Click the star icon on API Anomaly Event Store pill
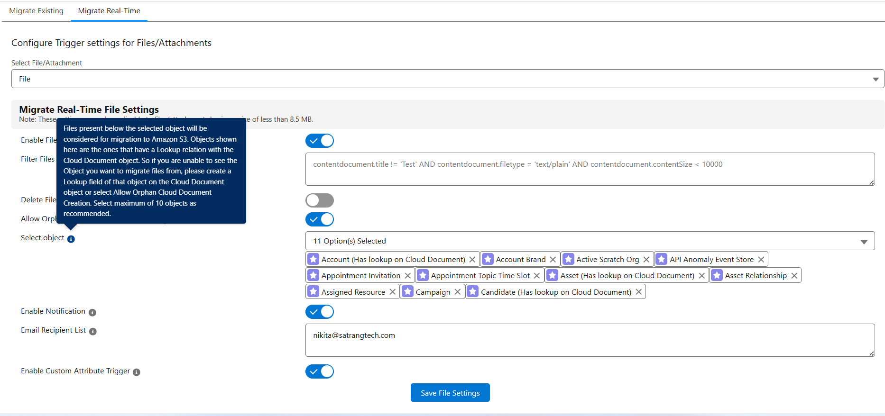Image resolution: width=885 pixels, height=416 pixels. (662, 259)
